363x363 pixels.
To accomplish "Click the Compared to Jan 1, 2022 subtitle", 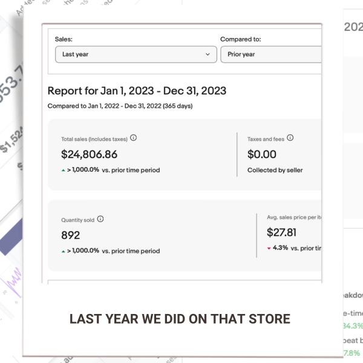I will tap(120, 106).
